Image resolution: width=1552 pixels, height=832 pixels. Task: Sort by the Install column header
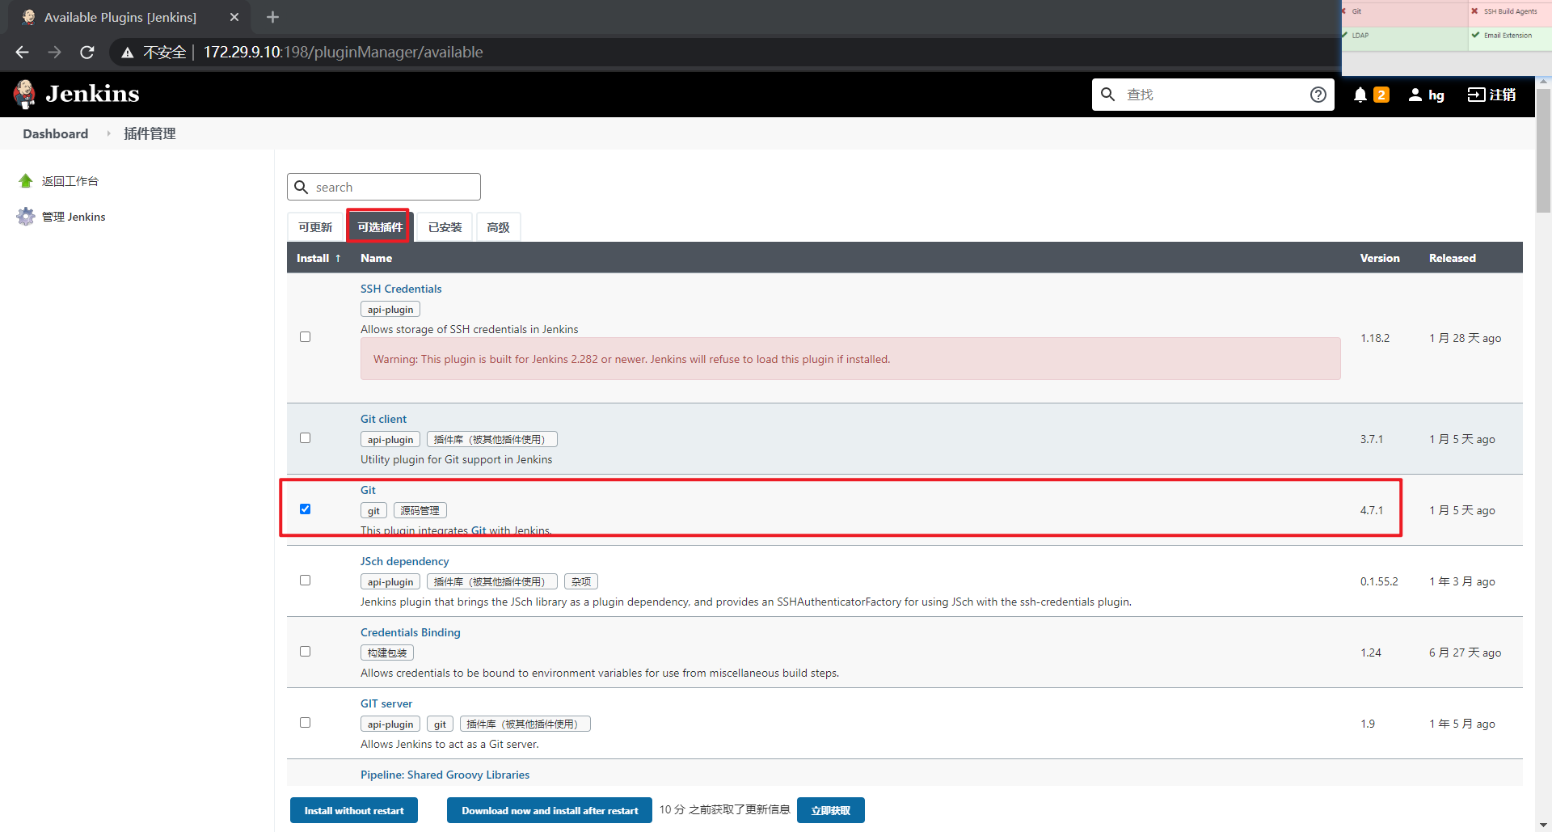[318, 258]
